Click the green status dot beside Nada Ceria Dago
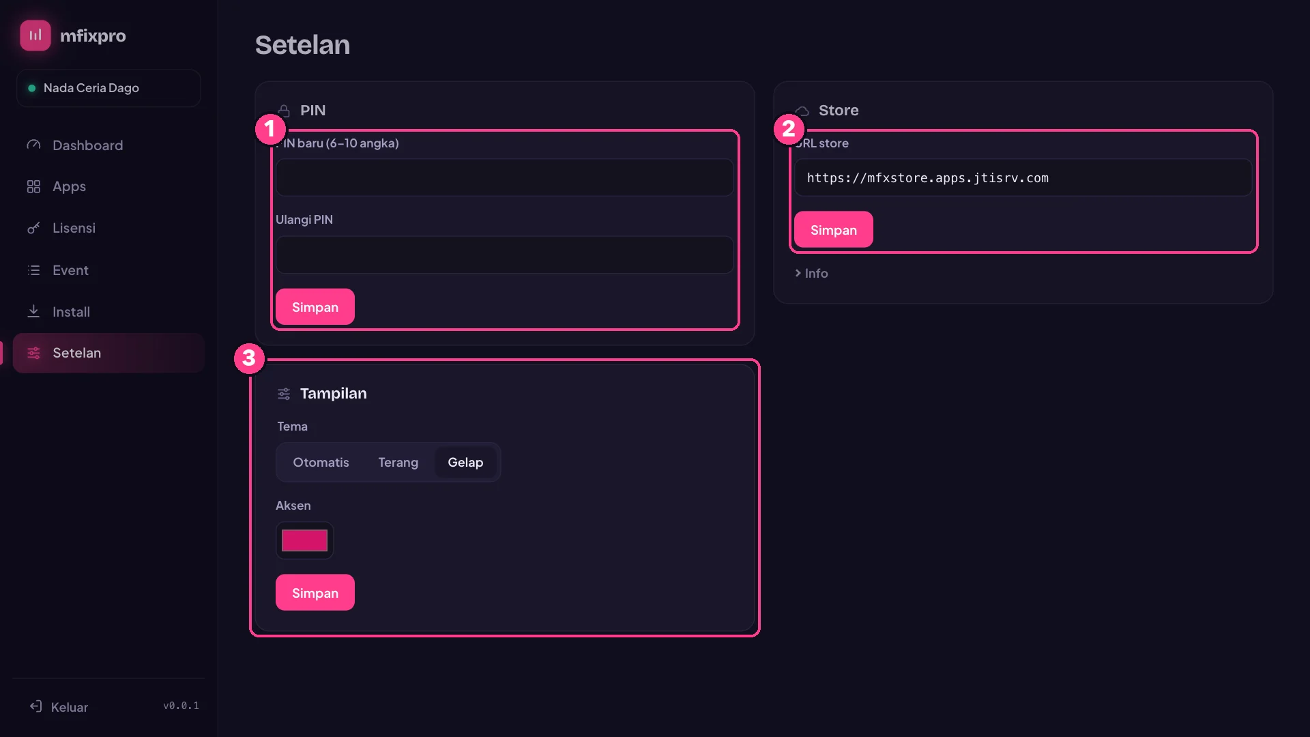The height and width of the screenshot is (737, 1310). coord(31,88)
